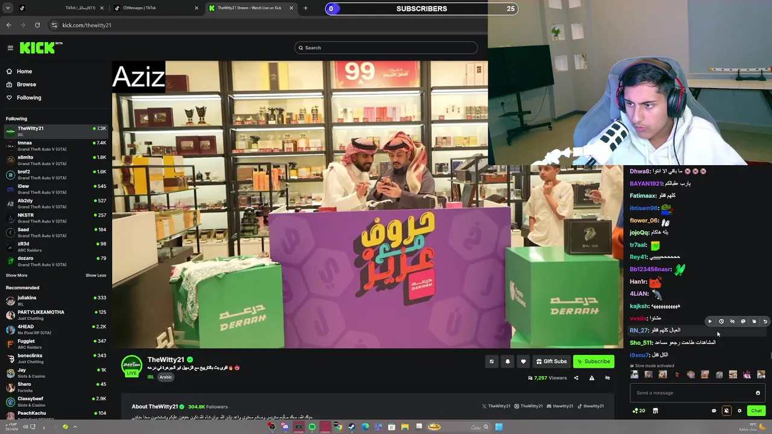772x434 pixels.
Task: Click the chat bubble icon beside bell
Action: (714, 410)
